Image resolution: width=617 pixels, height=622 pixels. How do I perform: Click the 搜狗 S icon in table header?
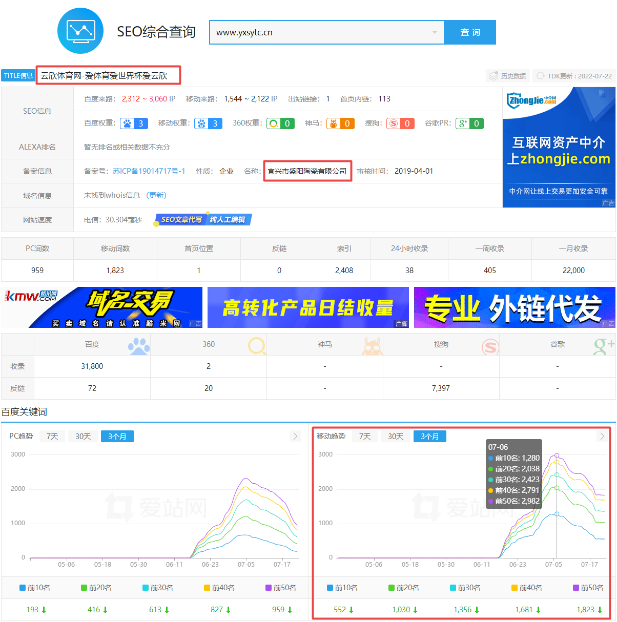click(x=490, y=347)
